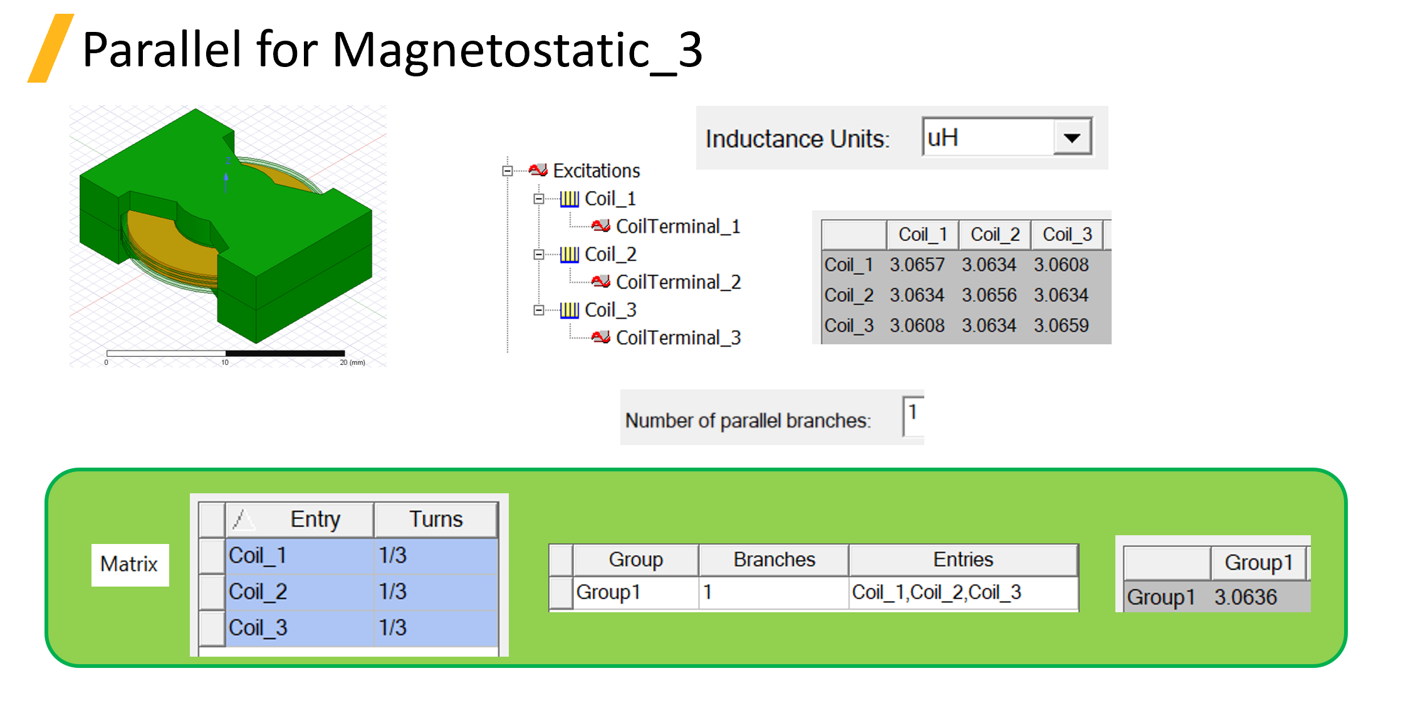1403x703 pixels.
Task: Click the Turns column header
Action: coord(436,519)
